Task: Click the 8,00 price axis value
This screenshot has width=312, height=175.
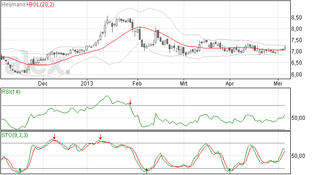Action: [297, 29]
